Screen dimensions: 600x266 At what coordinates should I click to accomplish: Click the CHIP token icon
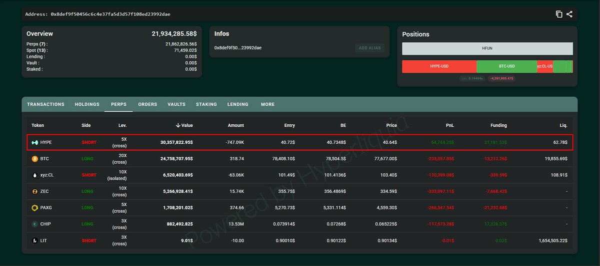pyautogui.click(x=35, y=224)
